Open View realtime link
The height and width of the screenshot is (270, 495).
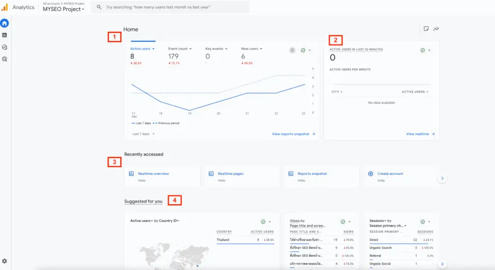[421, 134]
